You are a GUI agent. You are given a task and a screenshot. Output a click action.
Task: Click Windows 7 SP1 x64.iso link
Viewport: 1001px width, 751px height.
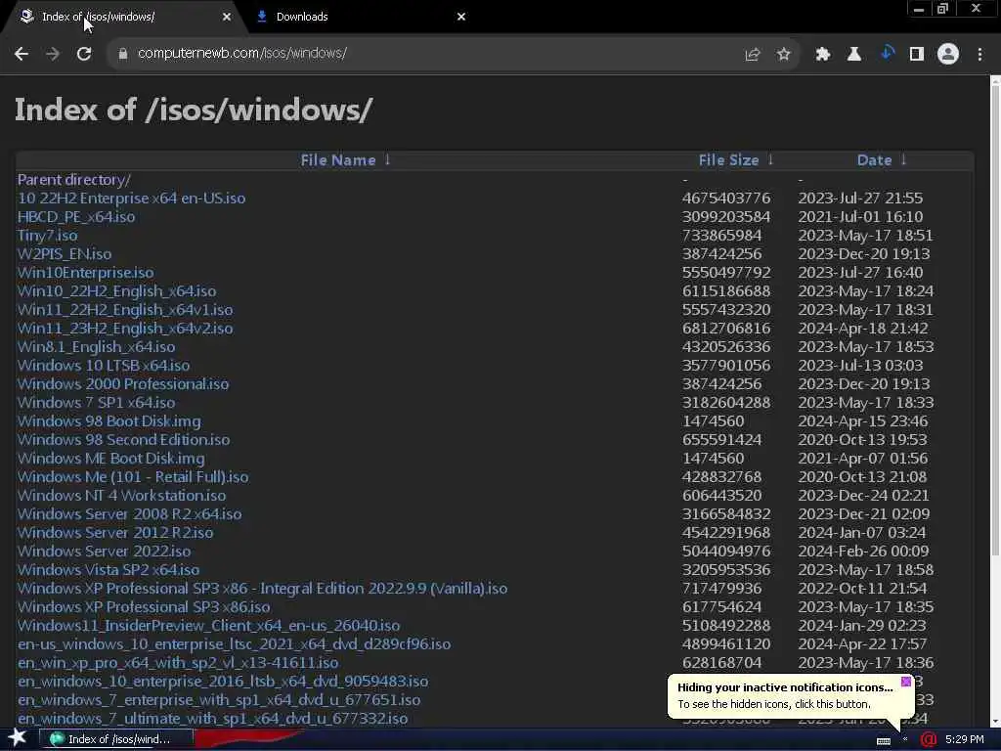coord(96,402)
